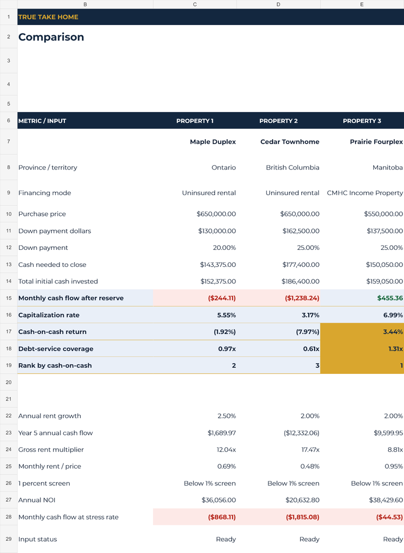
Task: Click the Rank by cash-on-cash label
Action: point(55,365)
